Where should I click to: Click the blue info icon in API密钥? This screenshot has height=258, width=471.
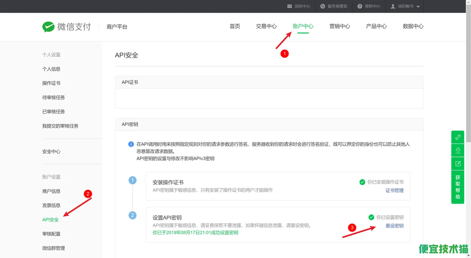pos(131,144)
